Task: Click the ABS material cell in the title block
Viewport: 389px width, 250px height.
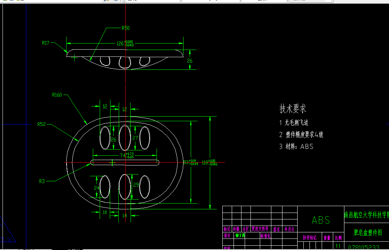Action: pyautogui.click(x=321, y=220)
